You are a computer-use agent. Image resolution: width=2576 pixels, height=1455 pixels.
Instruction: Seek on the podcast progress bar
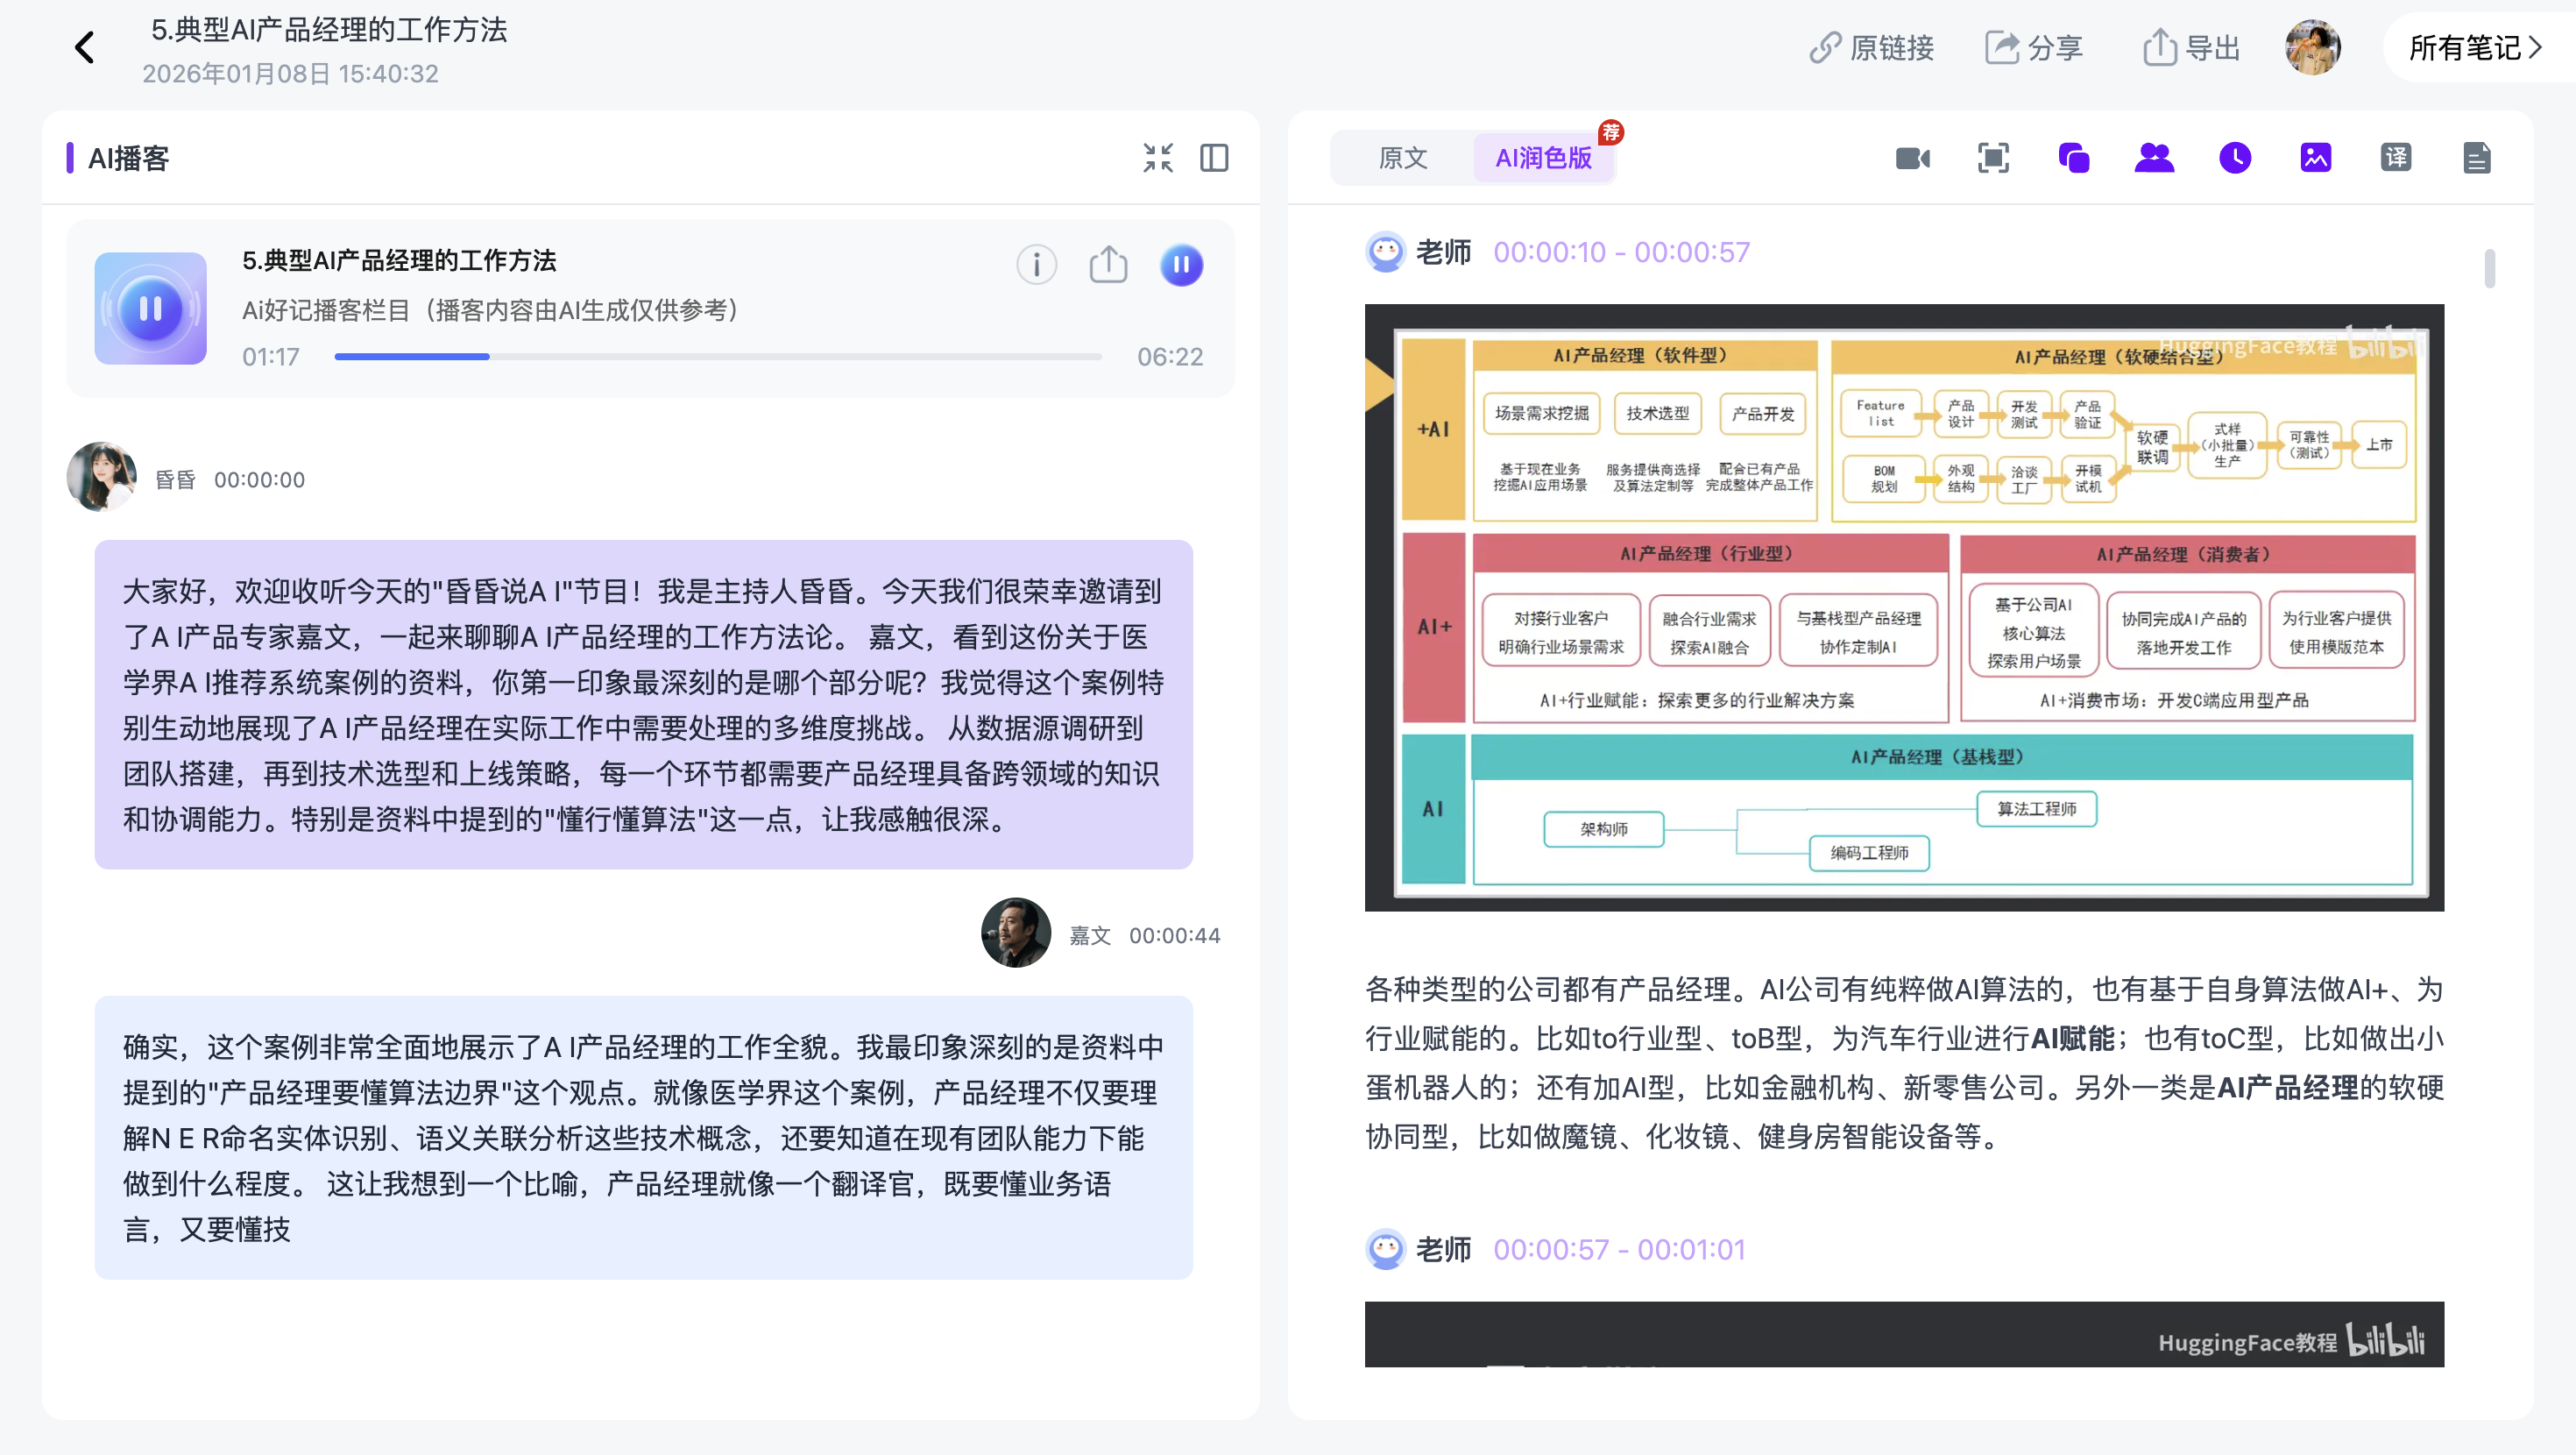coord(718,356)
